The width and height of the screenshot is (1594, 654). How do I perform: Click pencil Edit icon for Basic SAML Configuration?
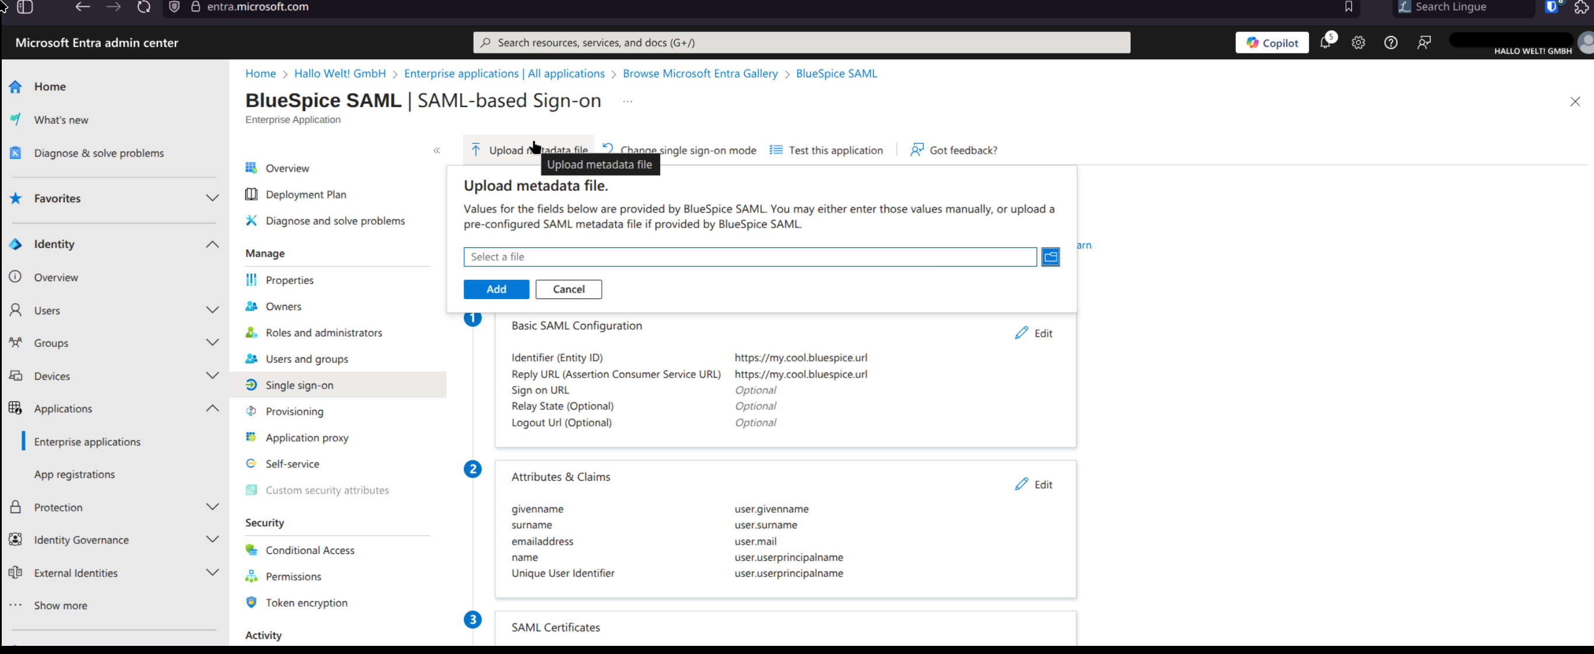click(x=1021, y=333)
